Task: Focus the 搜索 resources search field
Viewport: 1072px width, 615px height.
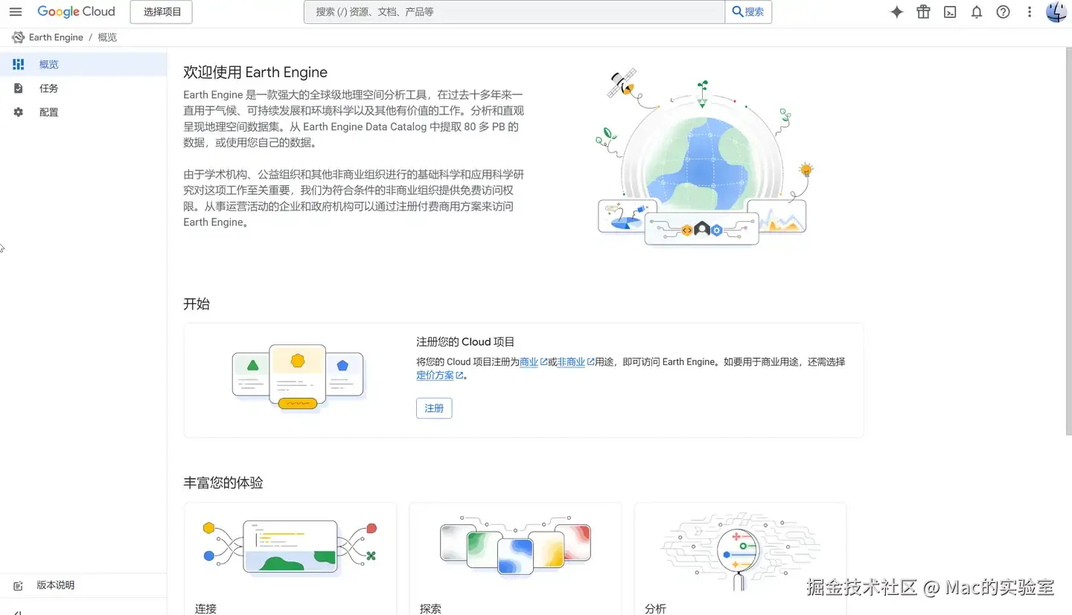Action: click(x=514, y=12)
